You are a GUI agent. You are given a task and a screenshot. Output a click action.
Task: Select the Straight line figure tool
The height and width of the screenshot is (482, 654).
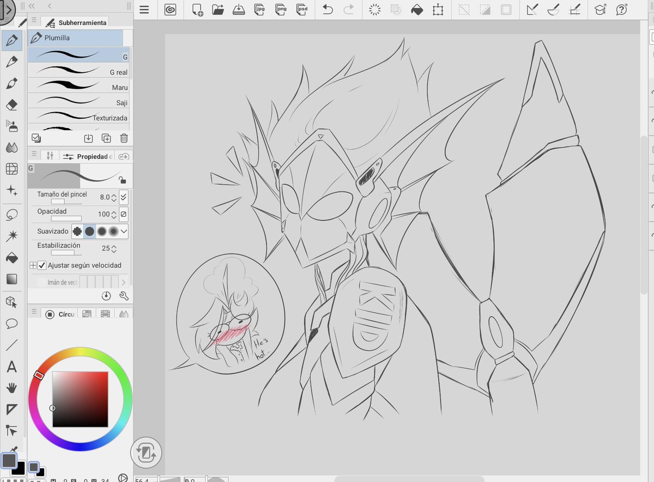[x=11, y=345]
